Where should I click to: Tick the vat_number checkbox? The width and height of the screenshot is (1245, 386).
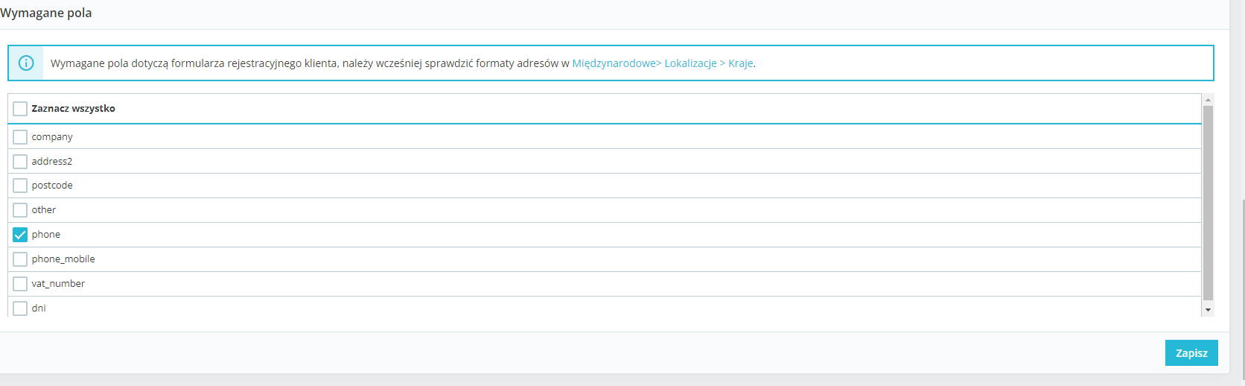(20, 284)
